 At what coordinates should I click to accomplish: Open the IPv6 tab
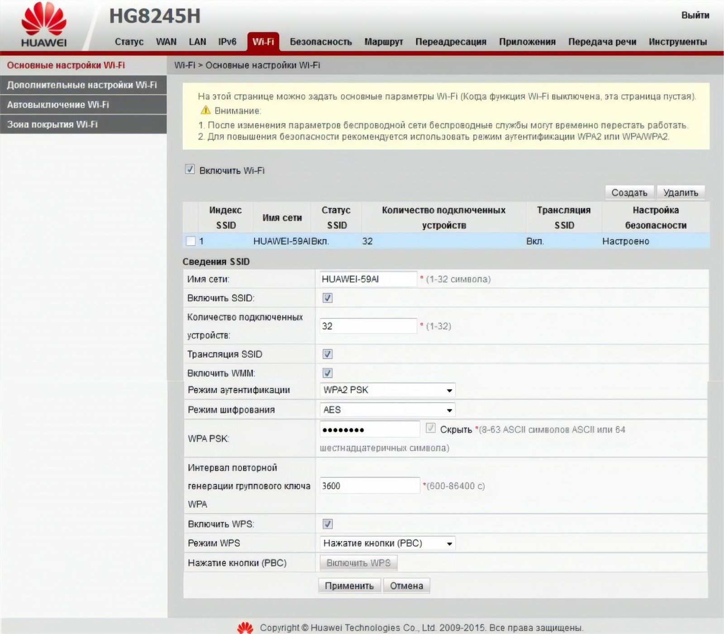(x=227, y=42)
